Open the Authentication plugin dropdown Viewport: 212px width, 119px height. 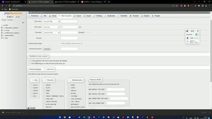coord(72,43)
